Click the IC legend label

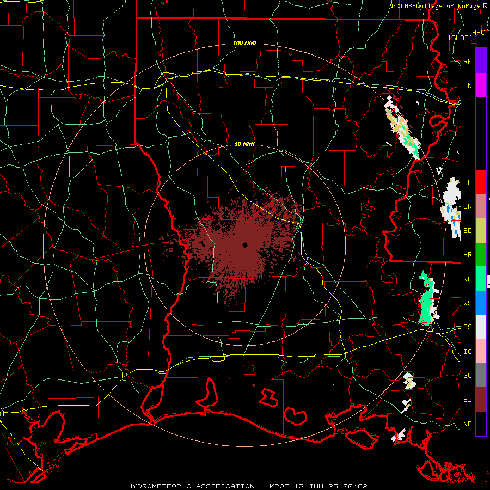468,352
